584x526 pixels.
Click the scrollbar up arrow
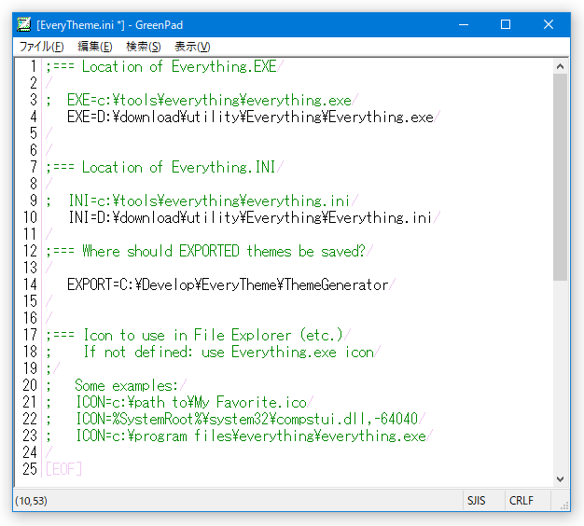click(560, 66)
